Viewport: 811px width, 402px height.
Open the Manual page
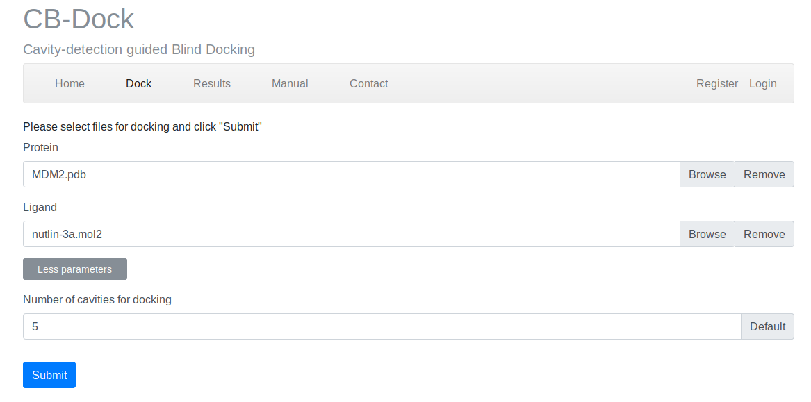click(290, 83)
